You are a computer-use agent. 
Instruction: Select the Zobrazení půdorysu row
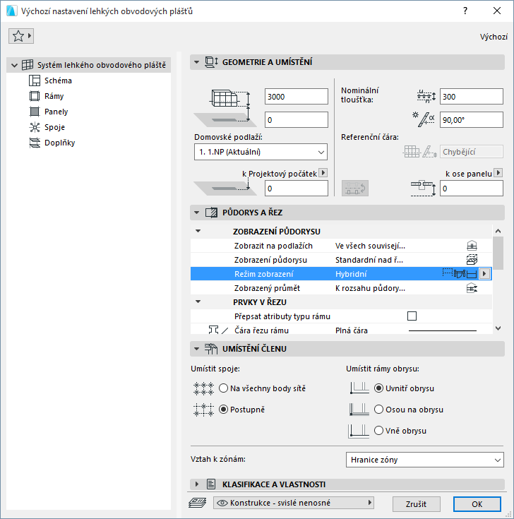coord(341,260)
